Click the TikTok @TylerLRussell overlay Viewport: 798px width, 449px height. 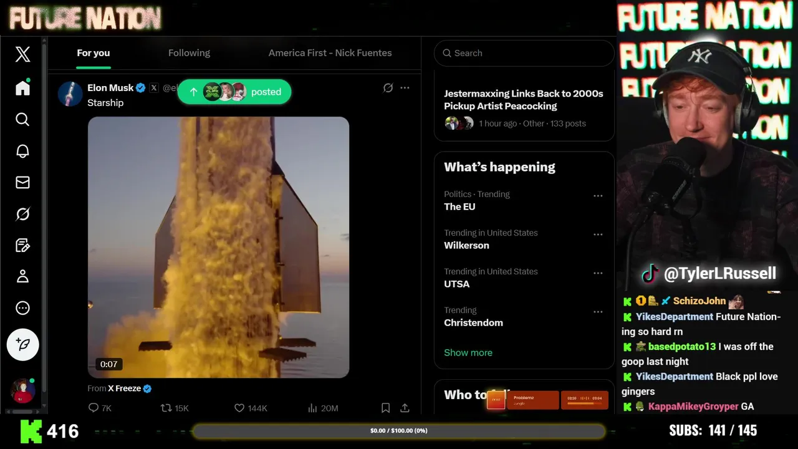[x=709, y=273]
